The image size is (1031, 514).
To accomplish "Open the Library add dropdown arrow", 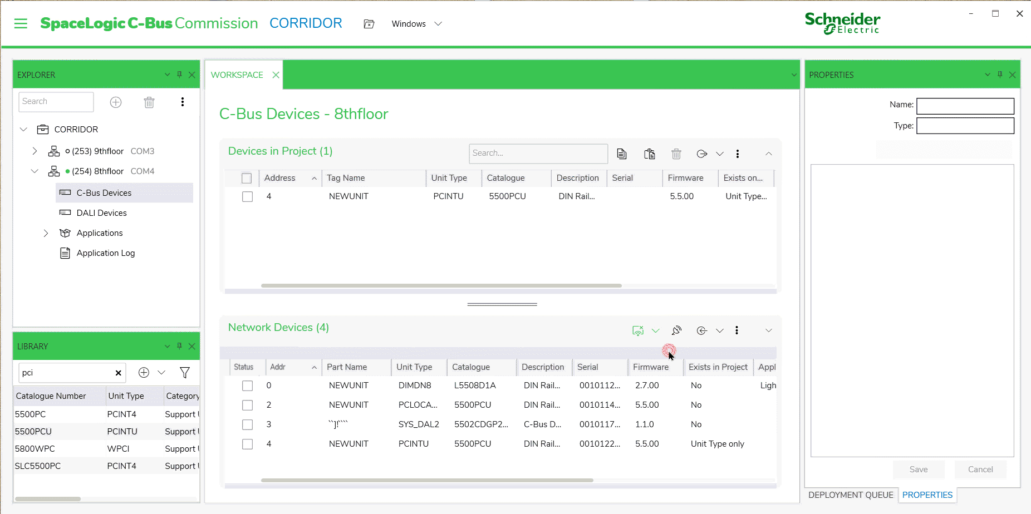I will [161, 373].
